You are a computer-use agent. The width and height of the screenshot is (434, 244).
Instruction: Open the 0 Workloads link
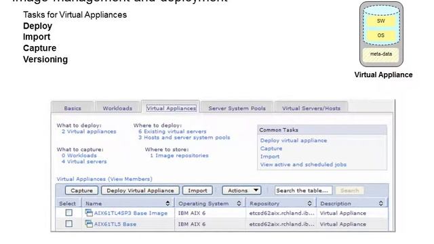79,155
